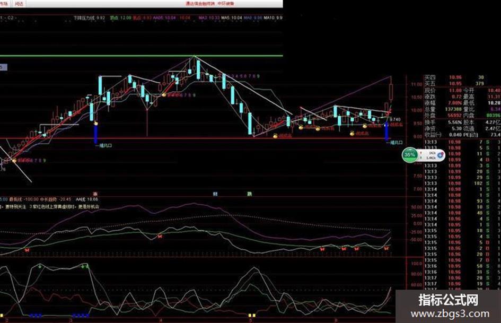Click the red butterfly marker mid indicator panel
Viewport: 501px width, 323px height.
click(x=160, y=237)
